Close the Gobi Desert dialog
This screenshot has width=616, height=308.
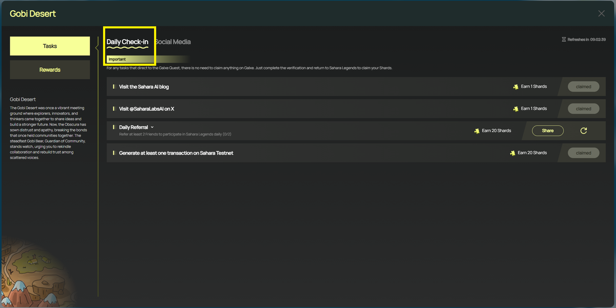(602, 13)
